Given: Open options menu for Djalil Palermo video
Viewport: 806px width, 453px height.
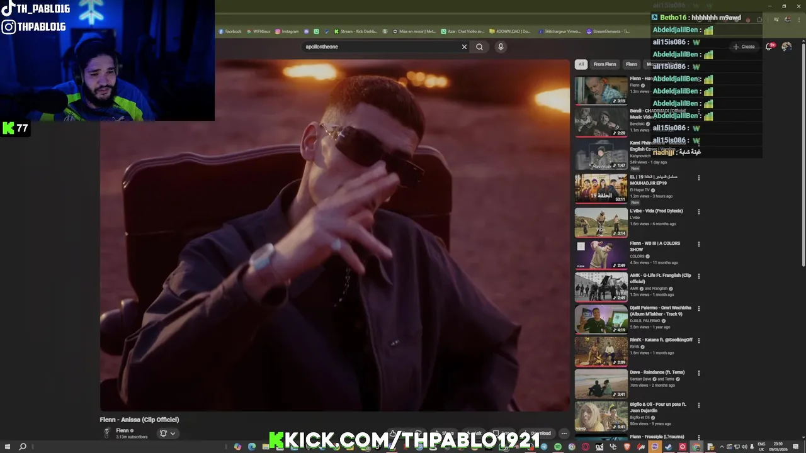Looking at the screenshot, I should [698, 309].
